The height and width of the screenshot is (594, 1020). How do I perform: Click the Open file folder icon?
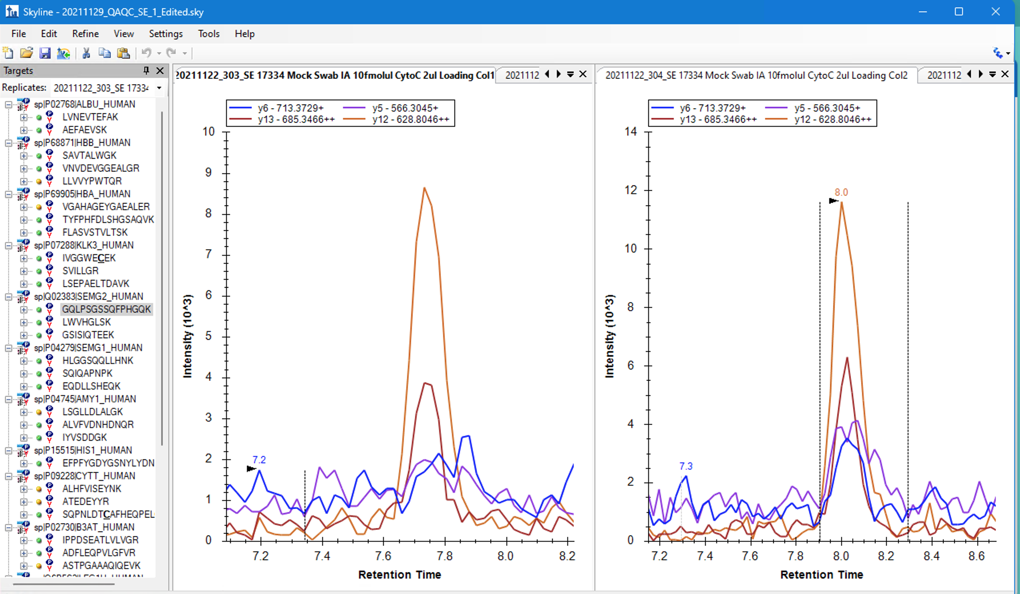pyautogui.click(x=27, y=53)
